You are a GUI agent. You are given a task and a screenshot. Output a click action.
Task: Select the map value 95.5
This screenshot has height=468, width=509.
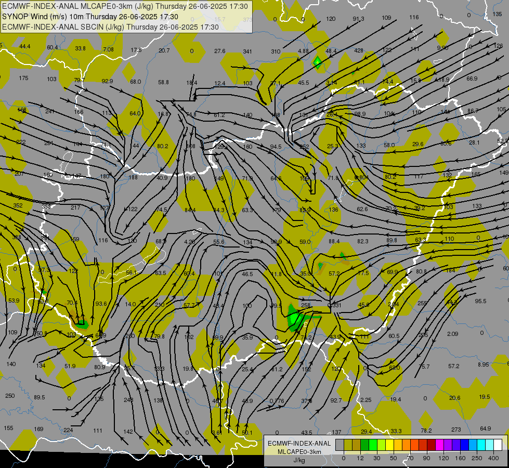480,301
